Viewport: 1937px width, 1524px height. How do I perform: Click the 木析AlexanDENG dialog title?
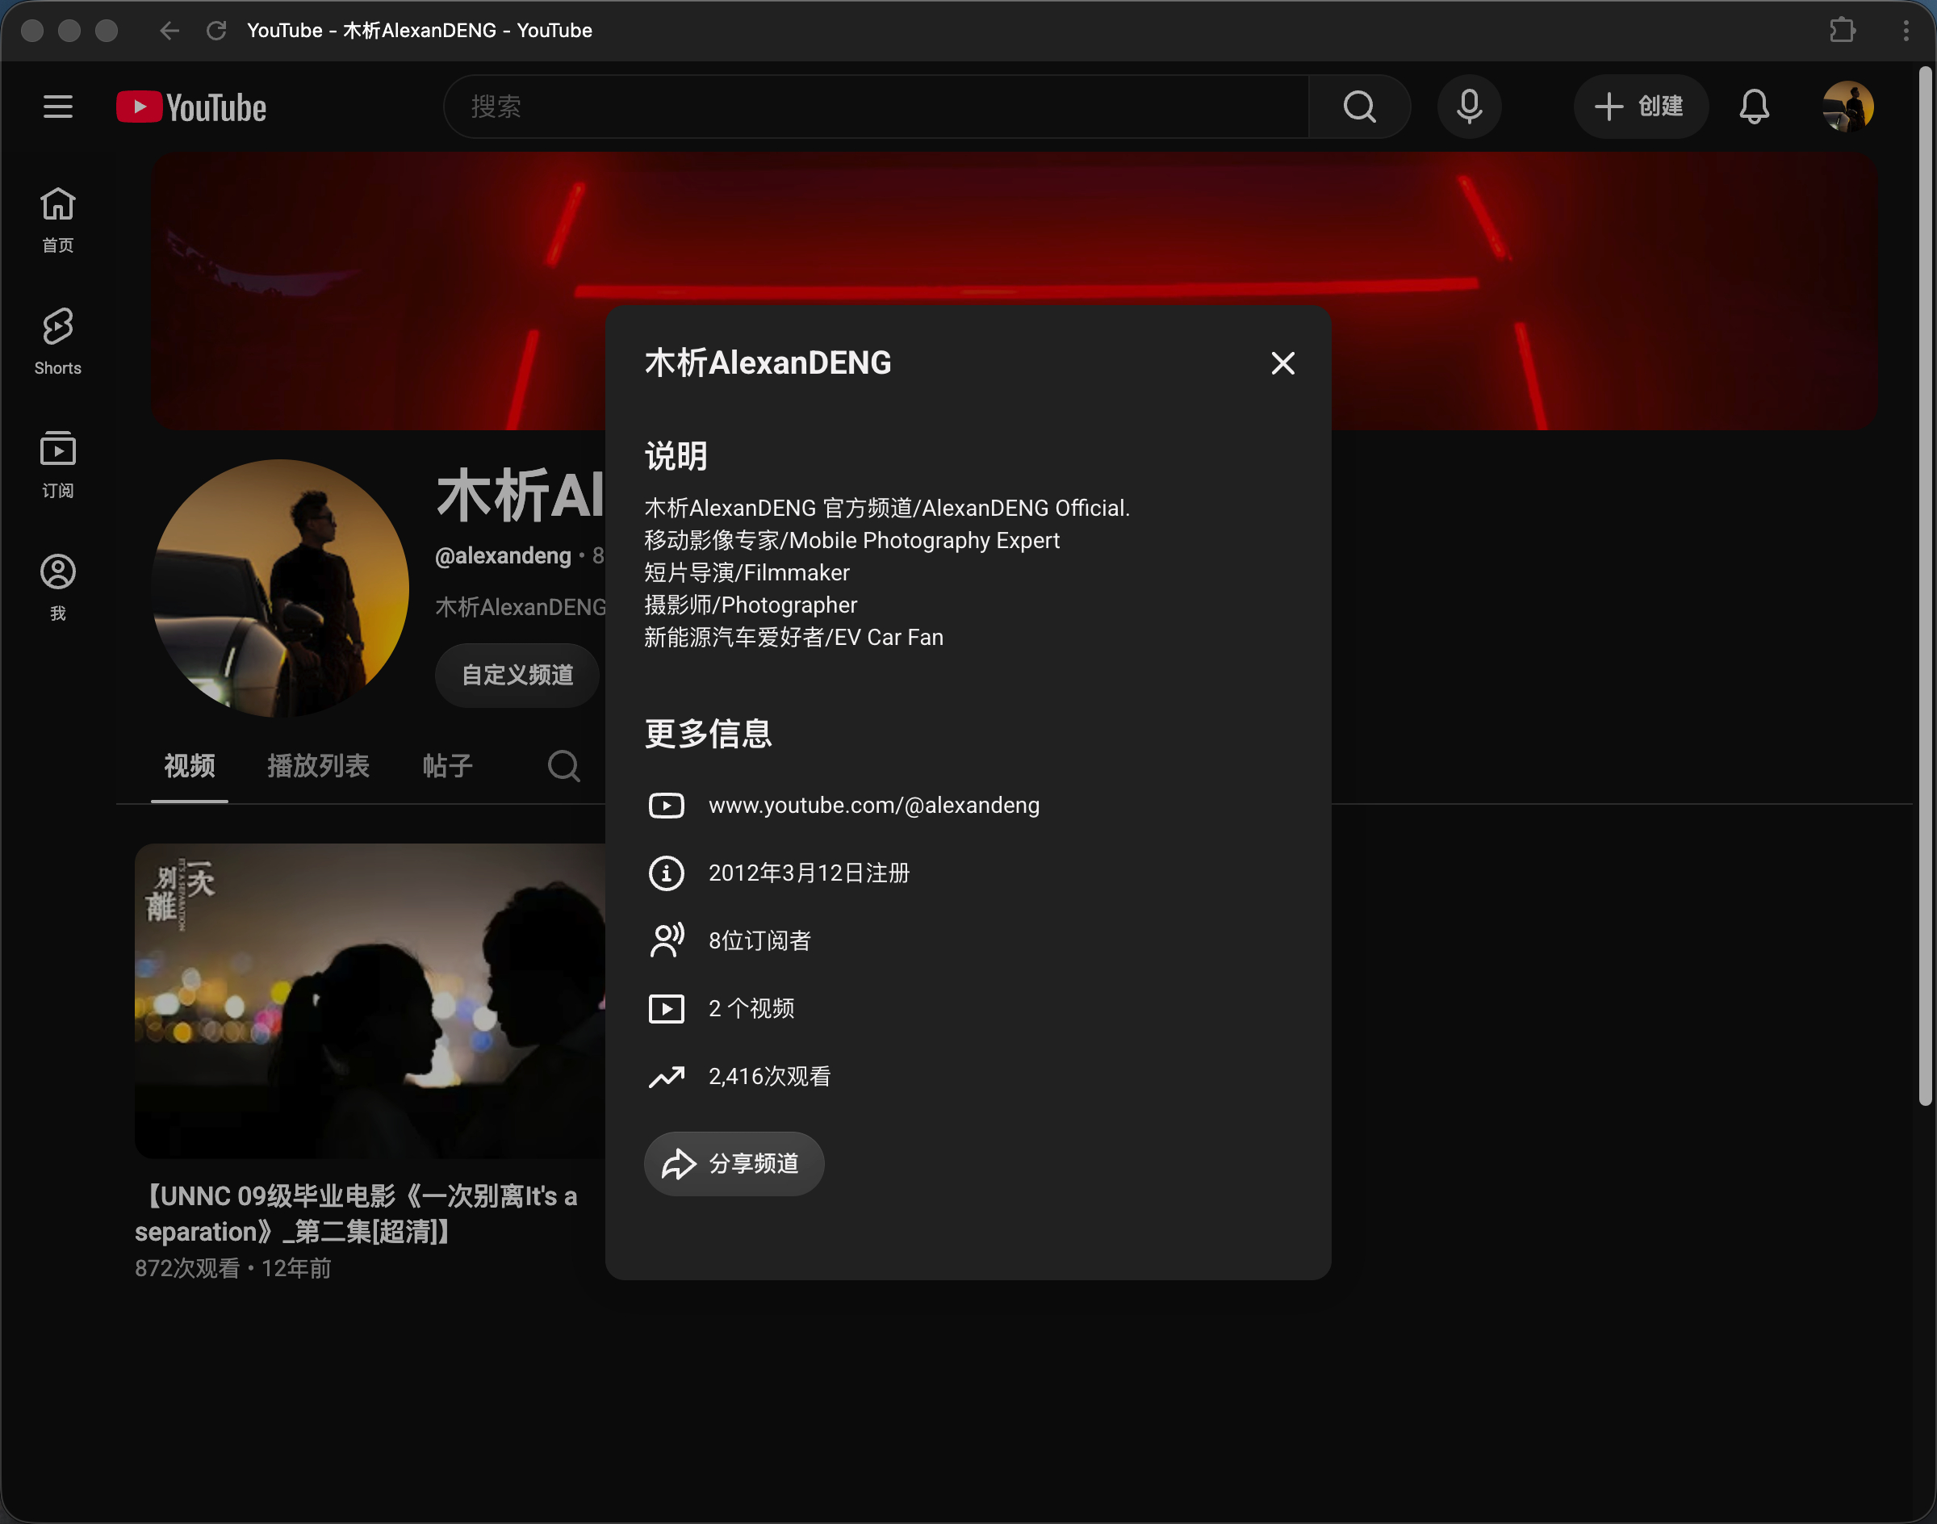[768, 363]
